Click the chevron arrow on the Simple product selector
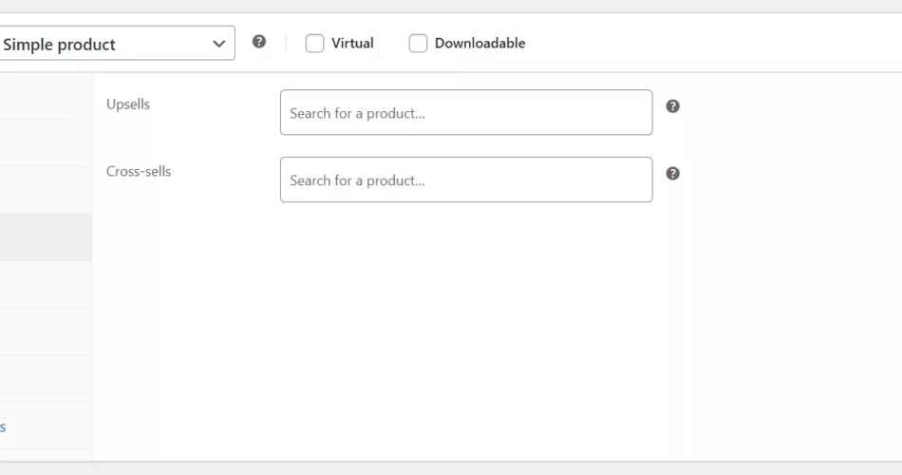902x475 pixels. (x=218, y=44)
